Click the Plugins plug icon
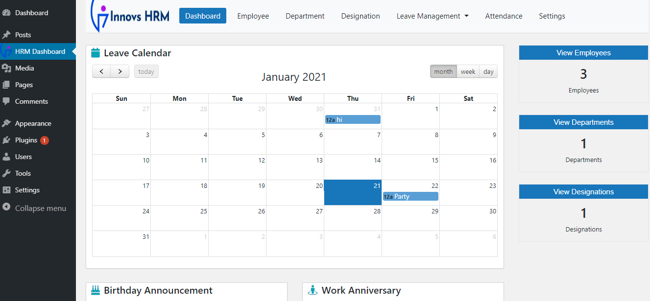Image resolution: width=650 pixels, height=301 pixels. 6,140
